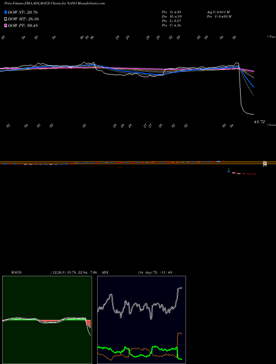Select the 'DOW ST: 20.76' legend label

click(x=23, y=12)
